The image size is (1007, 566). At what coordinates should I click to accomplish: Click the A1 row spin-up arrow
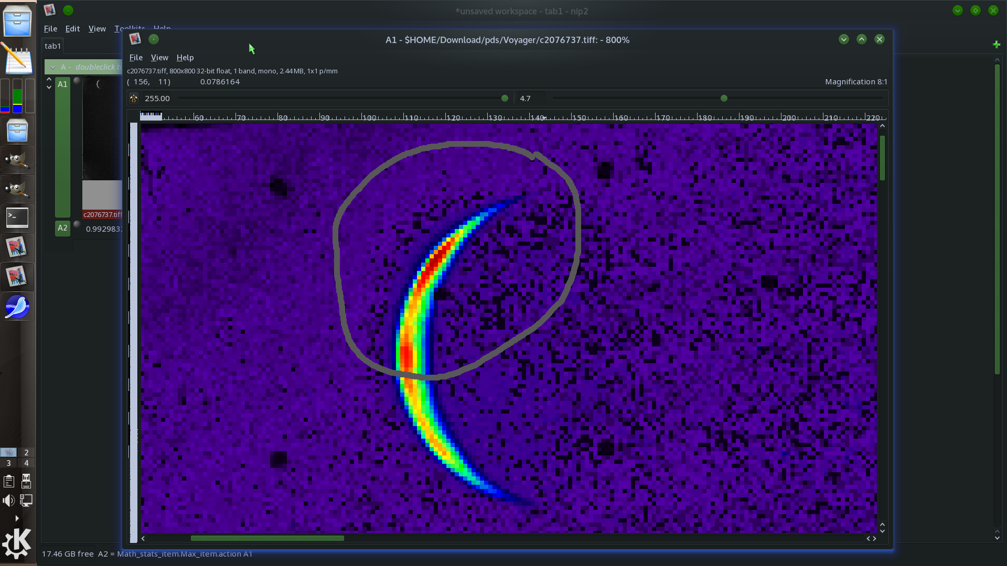[49, 80]
